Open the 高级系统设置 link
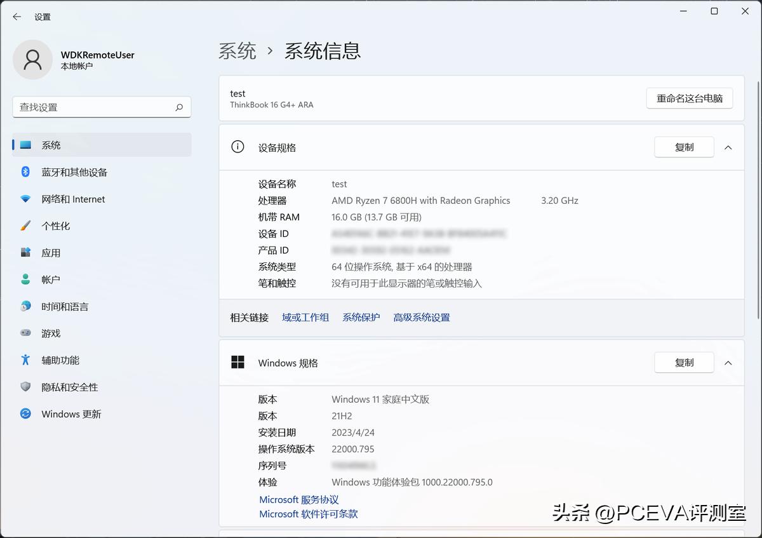Viewport: 762px width, 538px height. [421, 317]
